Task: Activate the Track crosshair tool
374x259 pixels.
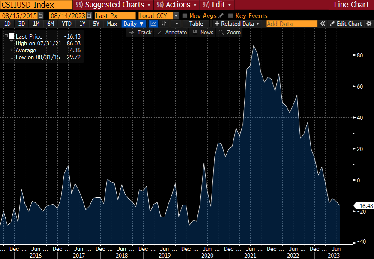Action: point(141,33)
